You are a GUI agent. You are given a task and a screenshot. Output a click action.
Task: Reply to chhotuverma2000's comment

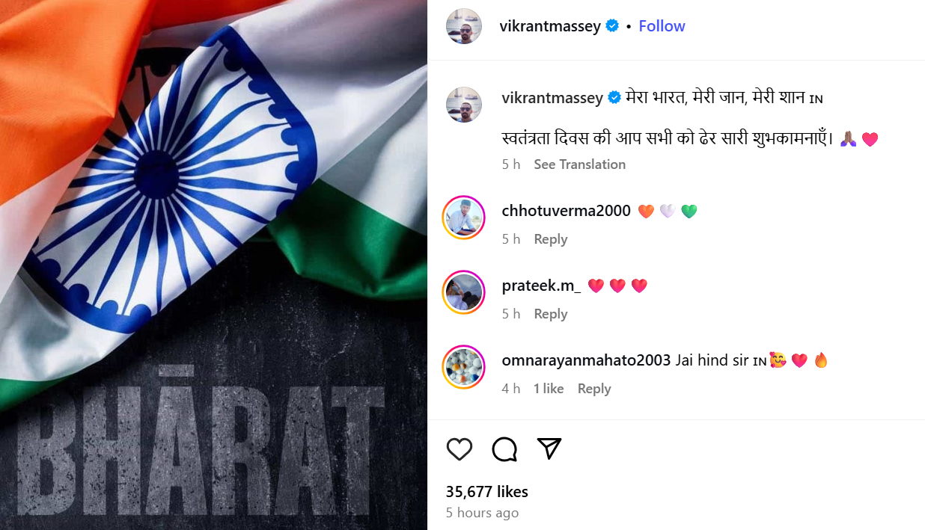551,239
